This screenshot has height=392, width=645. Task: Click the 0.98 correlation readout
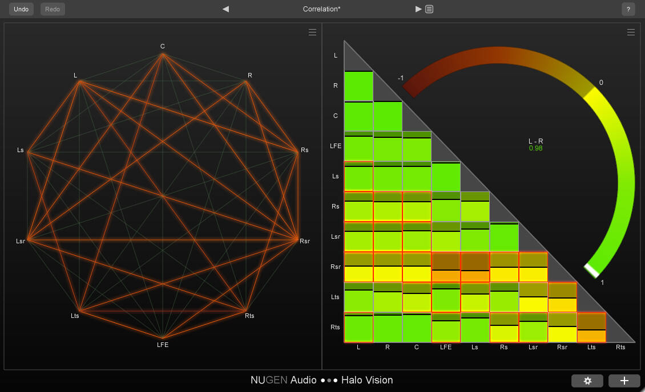[x=535, y=147]
